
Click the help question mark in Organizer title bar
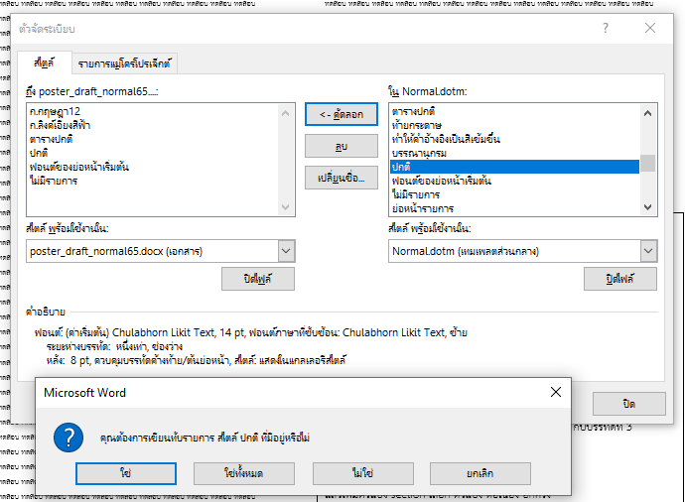pyautogui.click(x=606, y=28)
